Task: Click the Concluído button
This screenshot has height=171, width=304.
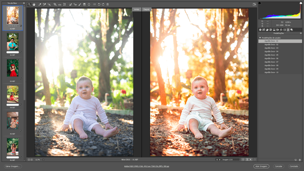Action: (294, 166)
